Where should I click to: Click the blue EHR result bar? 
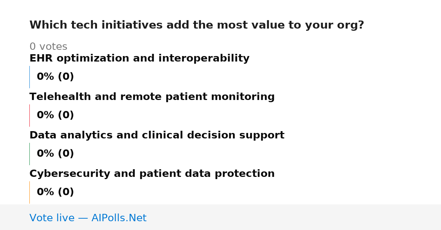pyautogui.click(x=29, y=77)
